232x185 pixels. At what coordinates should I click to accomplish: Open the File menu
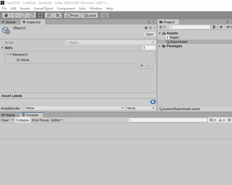4,9
